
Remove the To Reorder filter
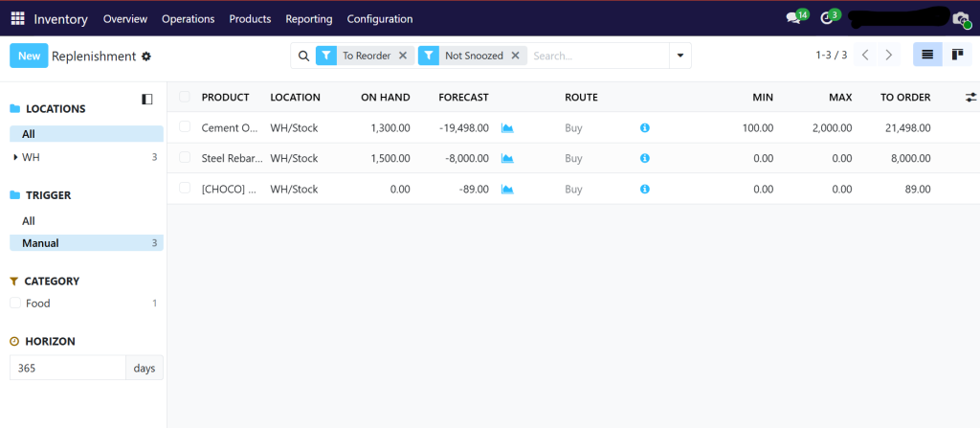[x=403, y=56]
